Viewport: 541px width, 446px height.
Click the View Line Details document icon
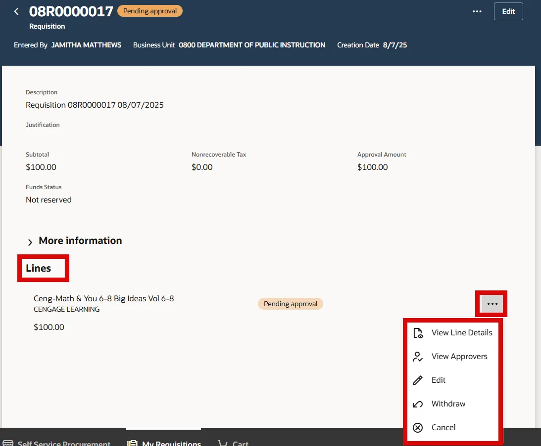(x=418, y=333)
